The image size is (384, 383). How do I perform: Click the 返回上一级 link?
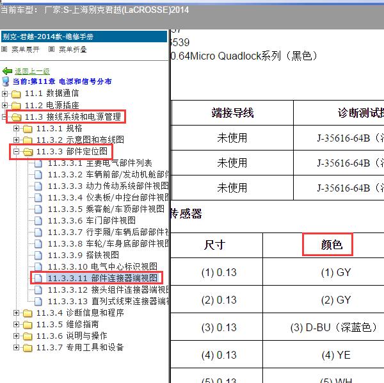point(32,71)
